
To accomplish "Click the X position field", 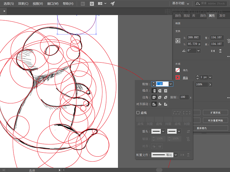I will coord(194,37).
